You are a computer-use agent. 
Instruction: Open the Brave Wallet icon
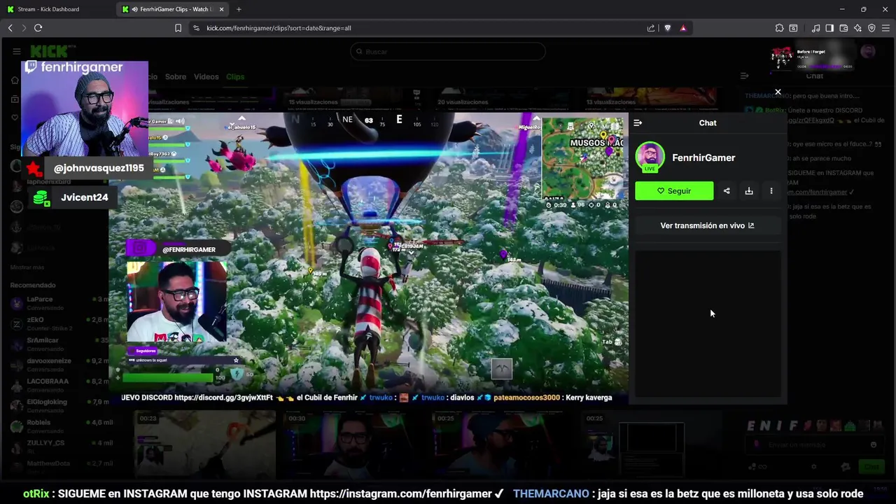(843, 28)
